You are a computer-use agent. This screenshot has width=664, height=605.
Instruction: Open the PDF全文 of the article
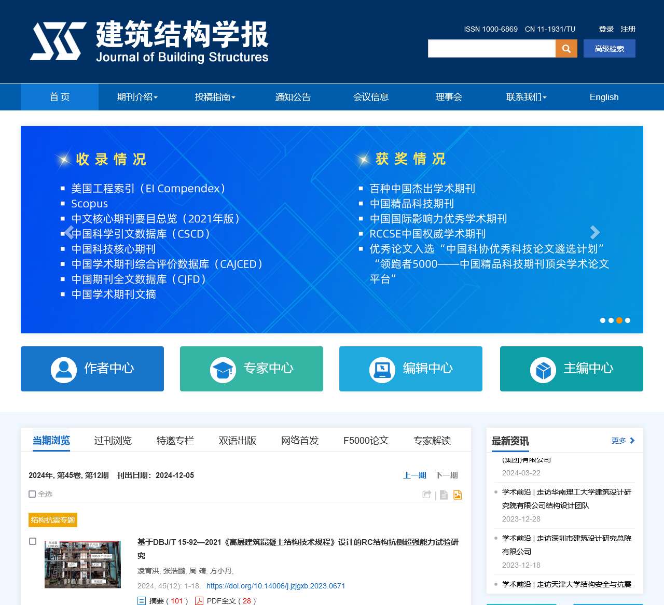[226, 601]
